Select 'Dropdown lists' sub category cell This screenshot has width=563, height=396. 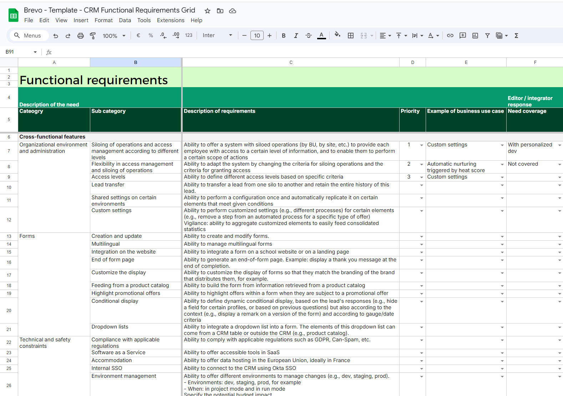(136, 330)
